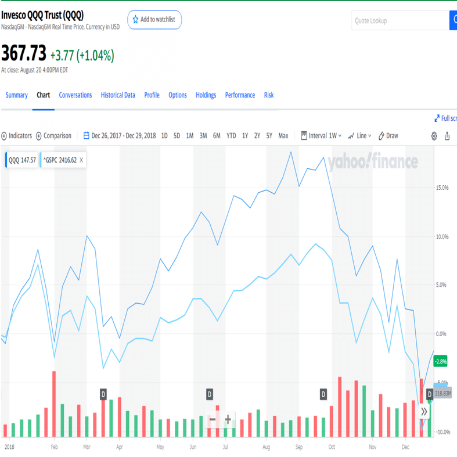Image resolution: width=457 pixels, height=457 pixels.
Task: Select the Chart tab
Action: tap(43, 95)
